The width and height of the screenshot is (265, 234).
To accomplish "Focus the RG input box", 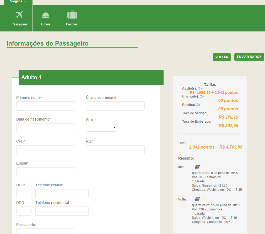I will coord(115,150).
